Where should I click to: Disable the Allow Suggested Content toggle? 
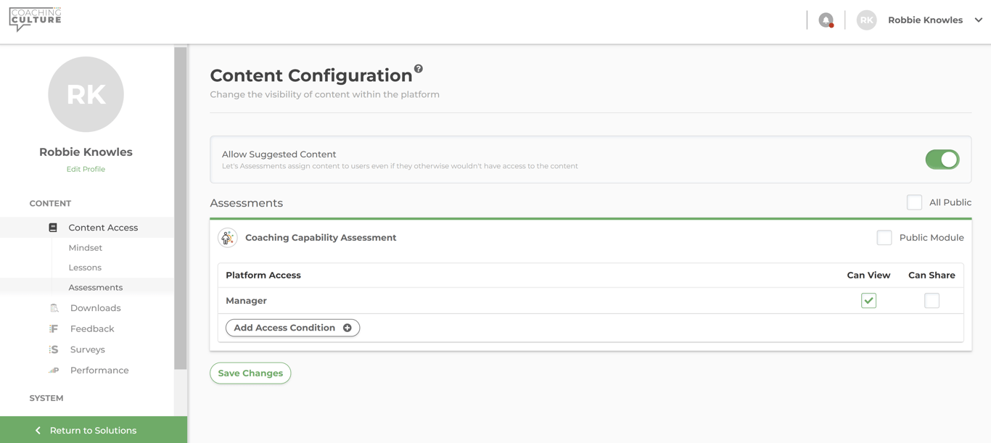tap(942, 160)
